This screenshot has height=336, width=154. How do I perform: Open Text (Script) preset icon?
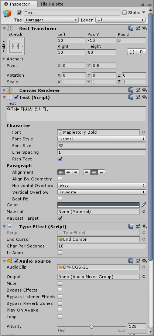pos(138,97)
